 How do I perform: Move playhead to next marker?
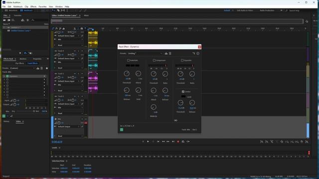[x=173, y=141]
